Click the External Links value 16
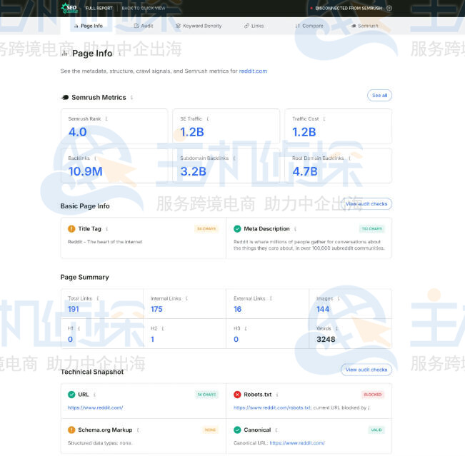The width and height of the screenshot is (465, 456). [238, 309]
